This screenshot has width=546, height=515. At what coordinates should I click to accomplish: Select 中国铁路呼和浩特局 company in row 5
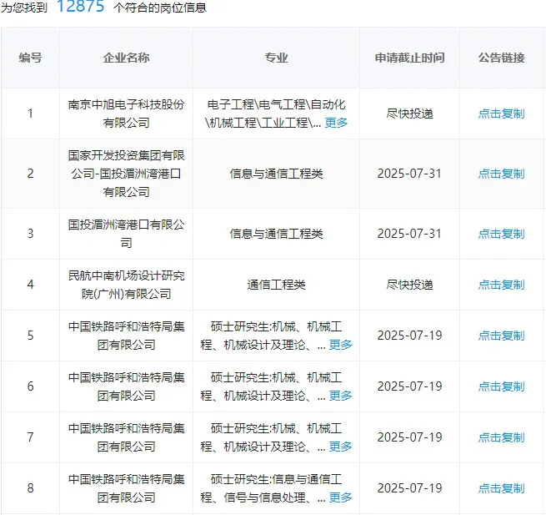126,336
